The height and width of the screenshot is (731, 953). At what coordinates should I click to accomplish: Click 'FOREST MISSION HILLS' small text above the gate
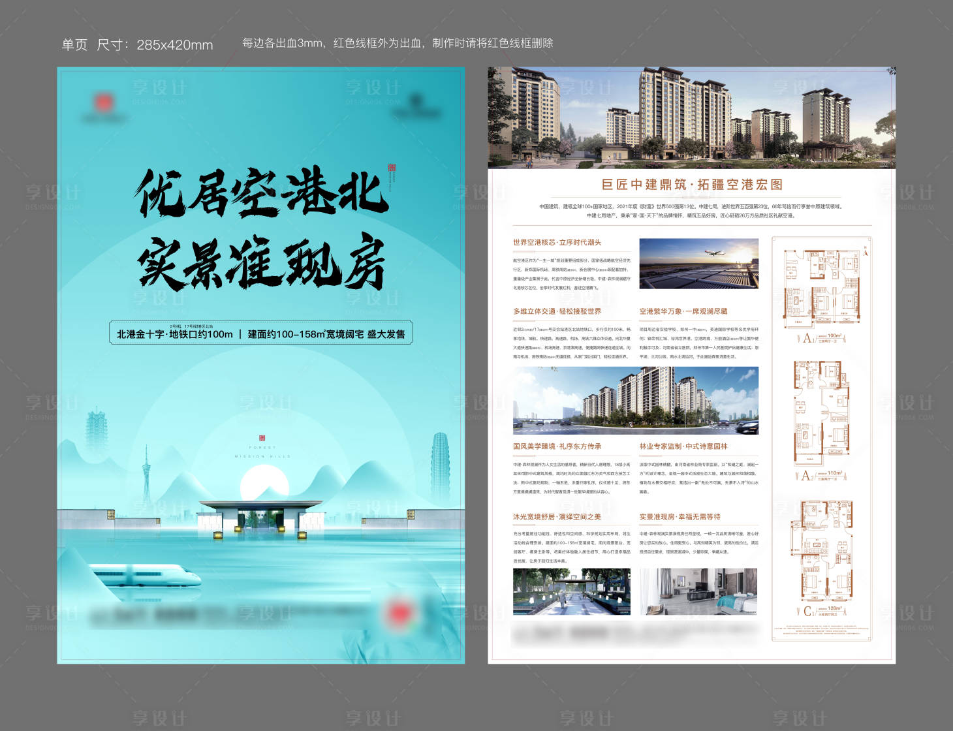262,452
